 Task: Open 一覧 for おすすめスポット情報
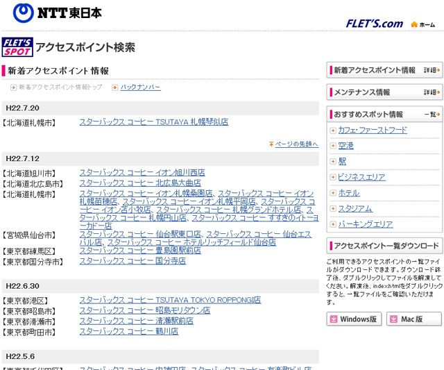click(x=432, y=114)
